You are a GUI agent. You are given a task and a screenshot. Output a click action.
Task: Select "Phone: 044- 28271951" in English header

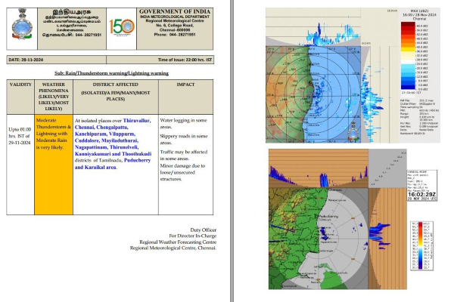pyautogui.click(x=175, y=35)
